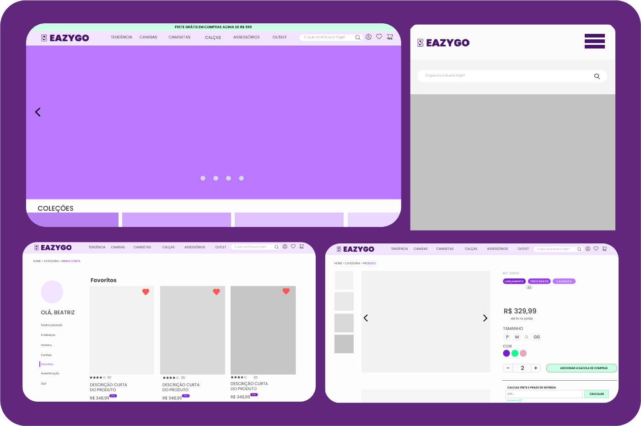Open CAMISAS menu on favorites page
The height and width of the screenshot is (426, 641).
[118, 247]
